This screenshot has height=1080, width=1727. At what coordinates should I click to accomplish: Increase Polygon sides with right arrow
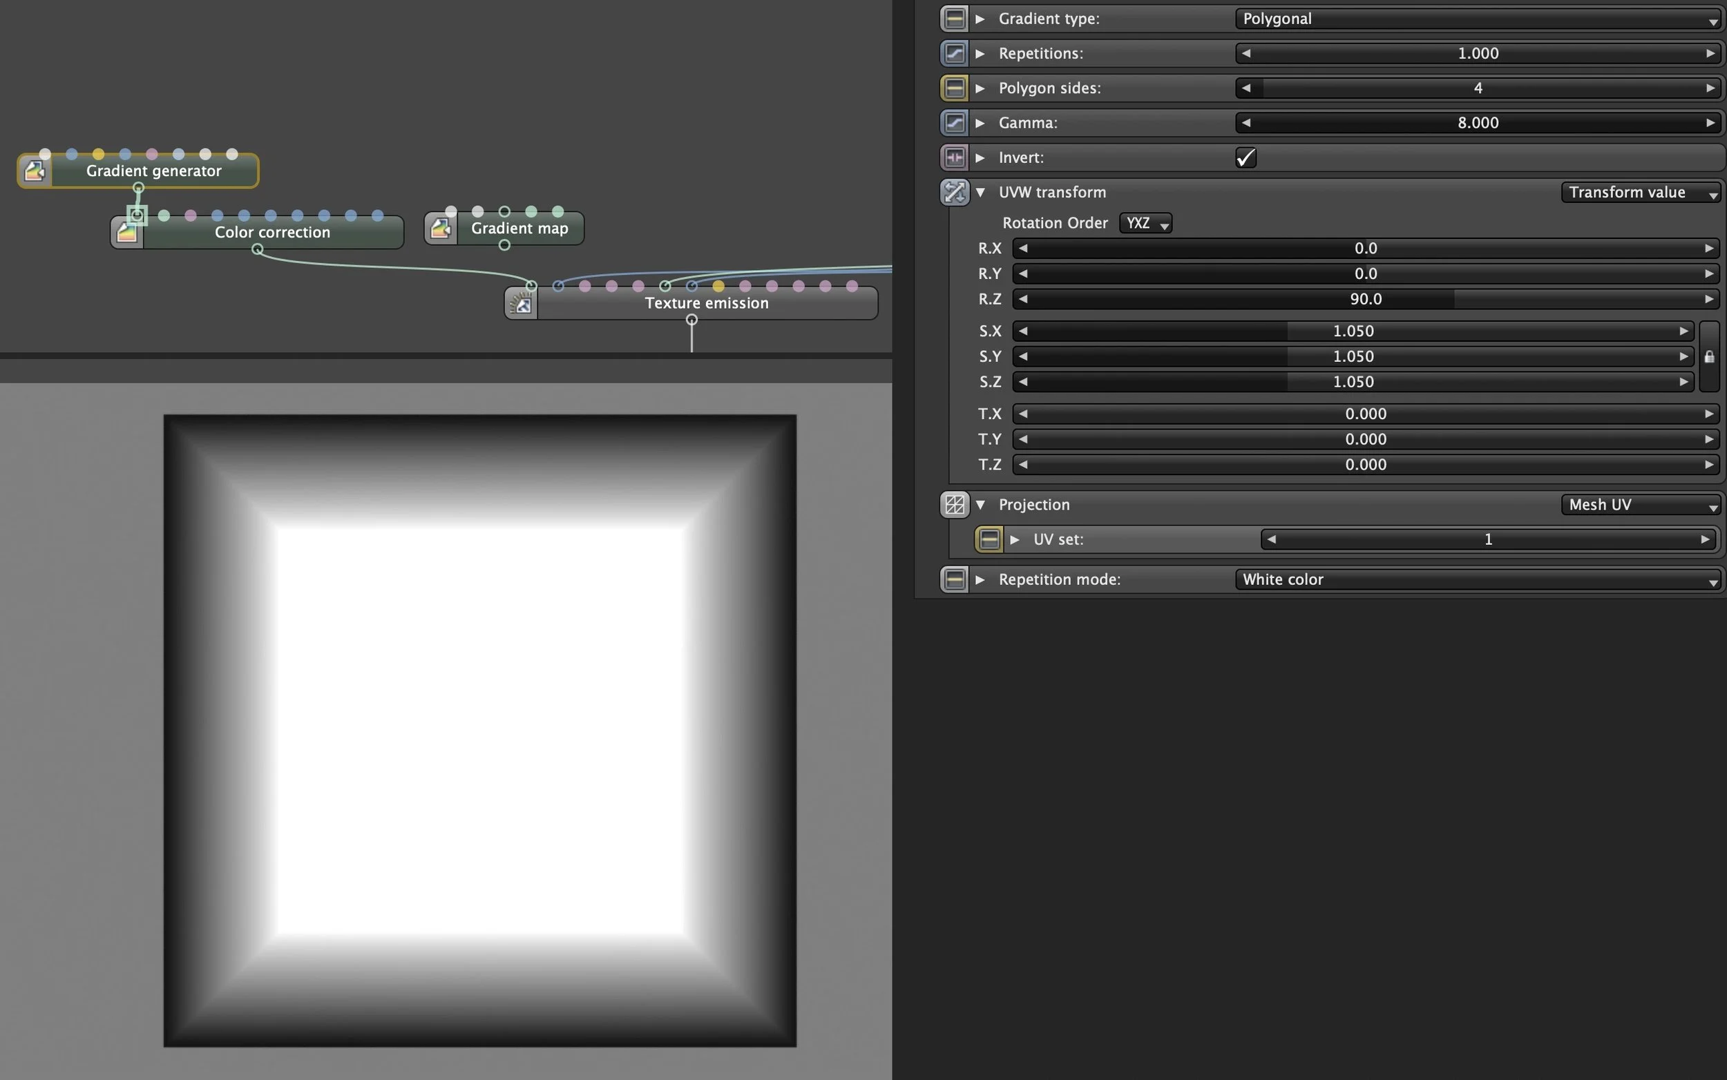(x=1710, y=88)
